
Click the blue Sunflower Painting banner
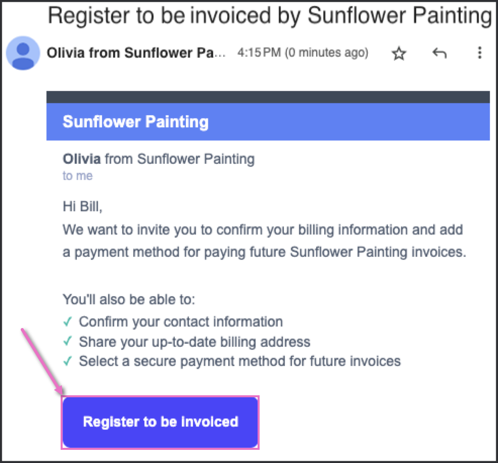pos(268,122)
